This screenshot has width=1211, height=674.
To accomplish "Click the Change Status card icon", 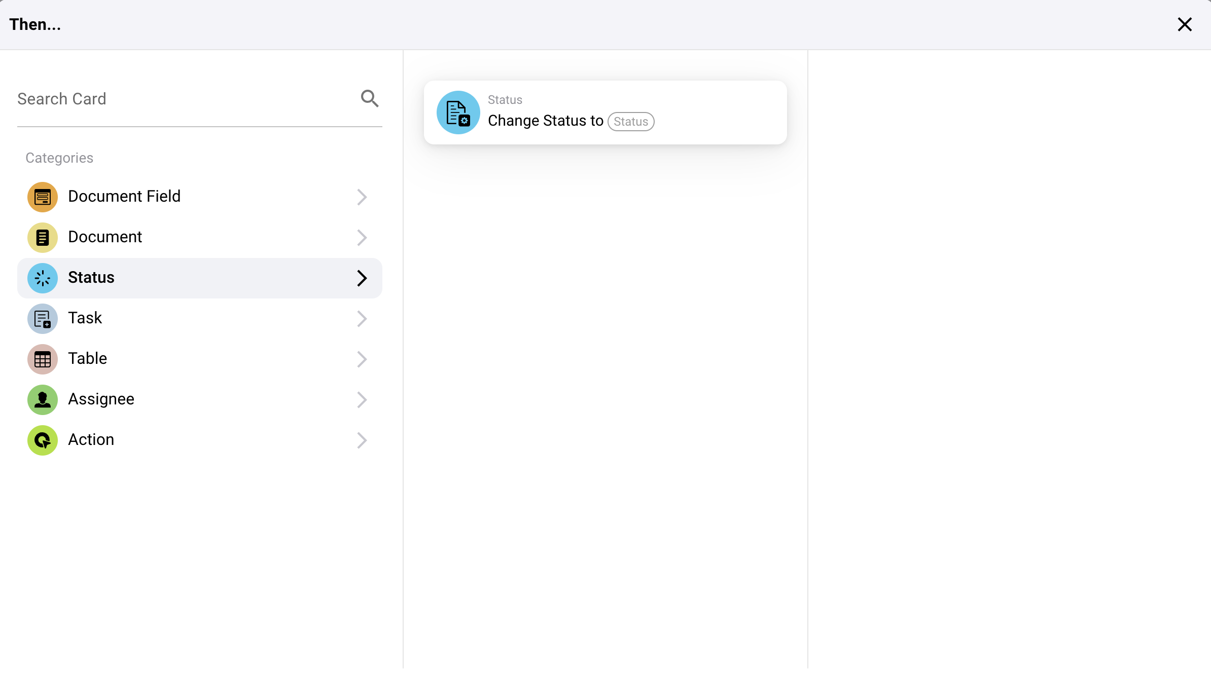I will click(x=458, y=113).
